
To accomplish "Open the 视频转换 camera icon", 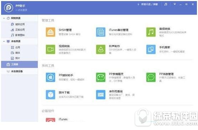I will (x=51, y=49).
